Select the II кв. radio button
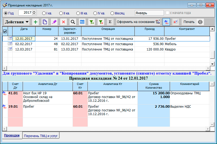Image resolution: width=217 pixels, height=144 pixels. 61,13
